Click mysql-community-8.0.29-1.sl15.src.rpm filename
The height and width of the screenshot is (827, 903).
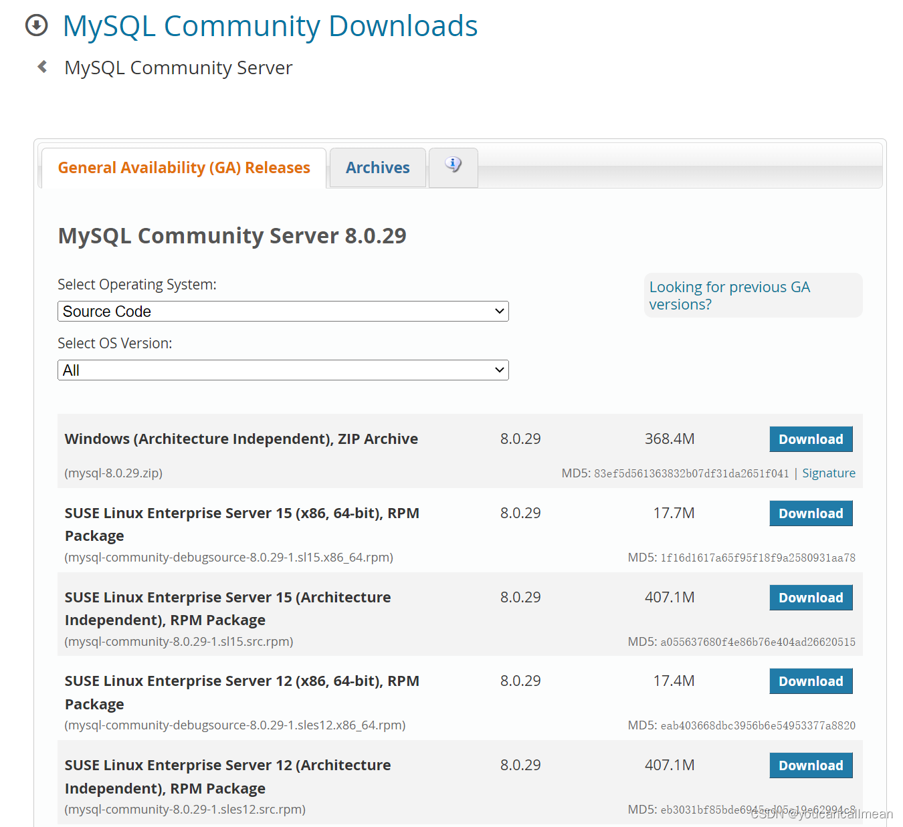click(179, 642)
